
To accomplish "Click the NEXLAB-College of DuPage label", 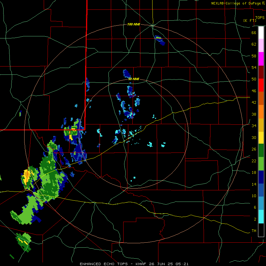I will point(236,3).
